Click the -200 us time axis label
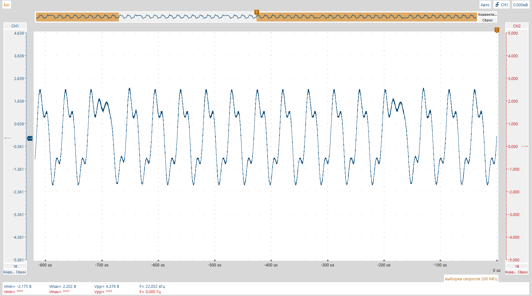 (384, 265)
